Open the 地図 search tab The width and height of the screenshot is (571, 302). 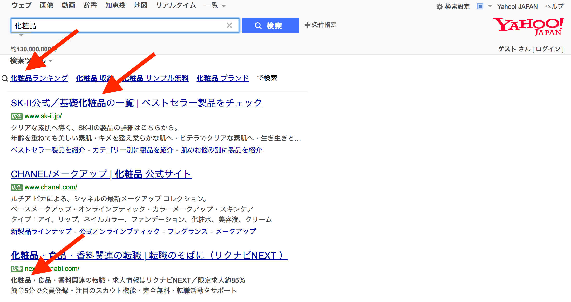(x=141, y=5)
